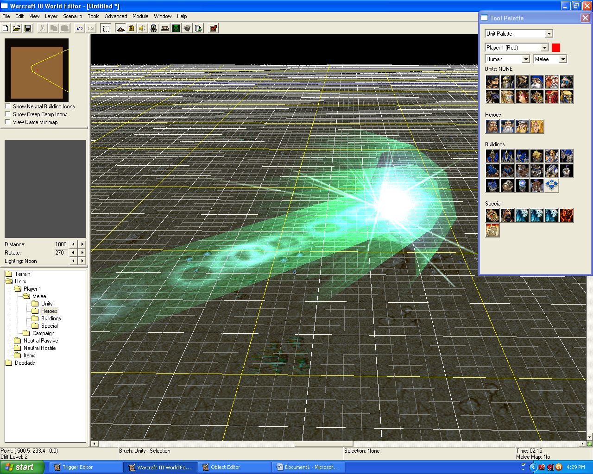Open the Layer menu
Viewport: 593px width, 474px height.
point(51,16)
